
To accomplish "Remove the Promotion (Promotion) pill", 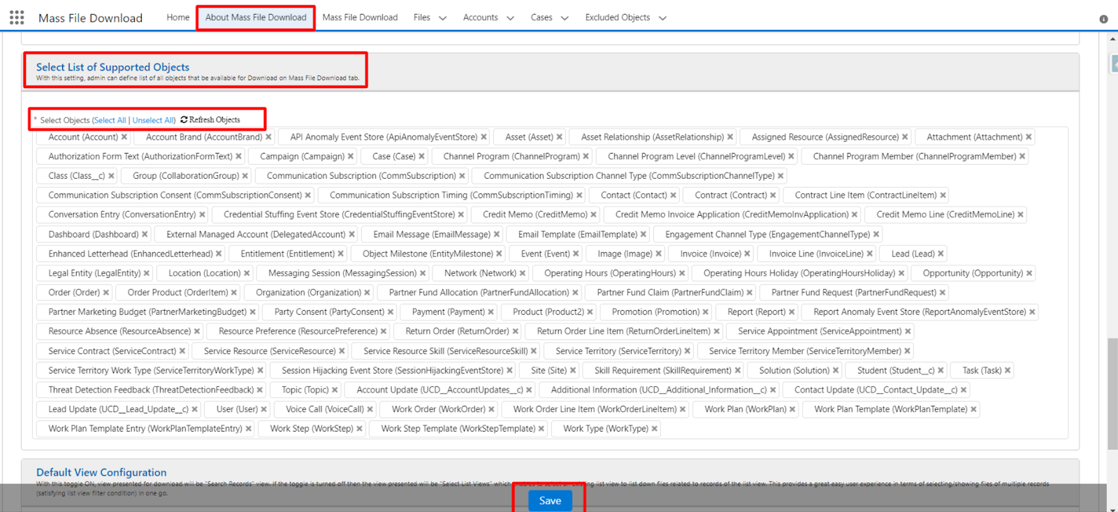I will coord(705,312).
